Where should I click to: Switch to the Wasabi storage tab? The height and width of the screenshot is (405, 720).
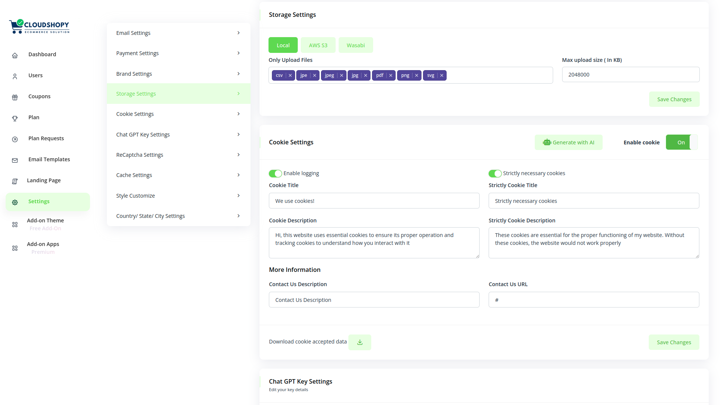coord(355,45)
